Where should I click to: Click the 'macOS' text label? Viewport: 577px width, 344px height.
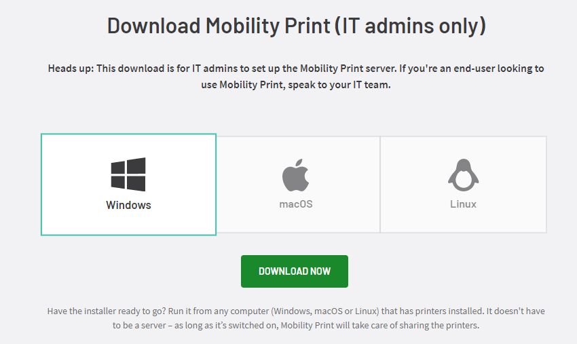296,204
